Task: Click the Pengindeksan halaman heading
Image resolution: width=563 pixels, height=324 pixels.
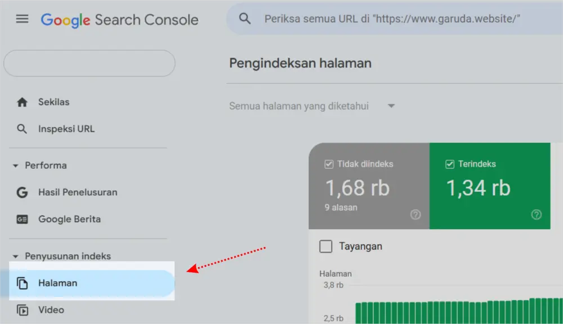Action: pyautogui.click(x=300, y=63)
